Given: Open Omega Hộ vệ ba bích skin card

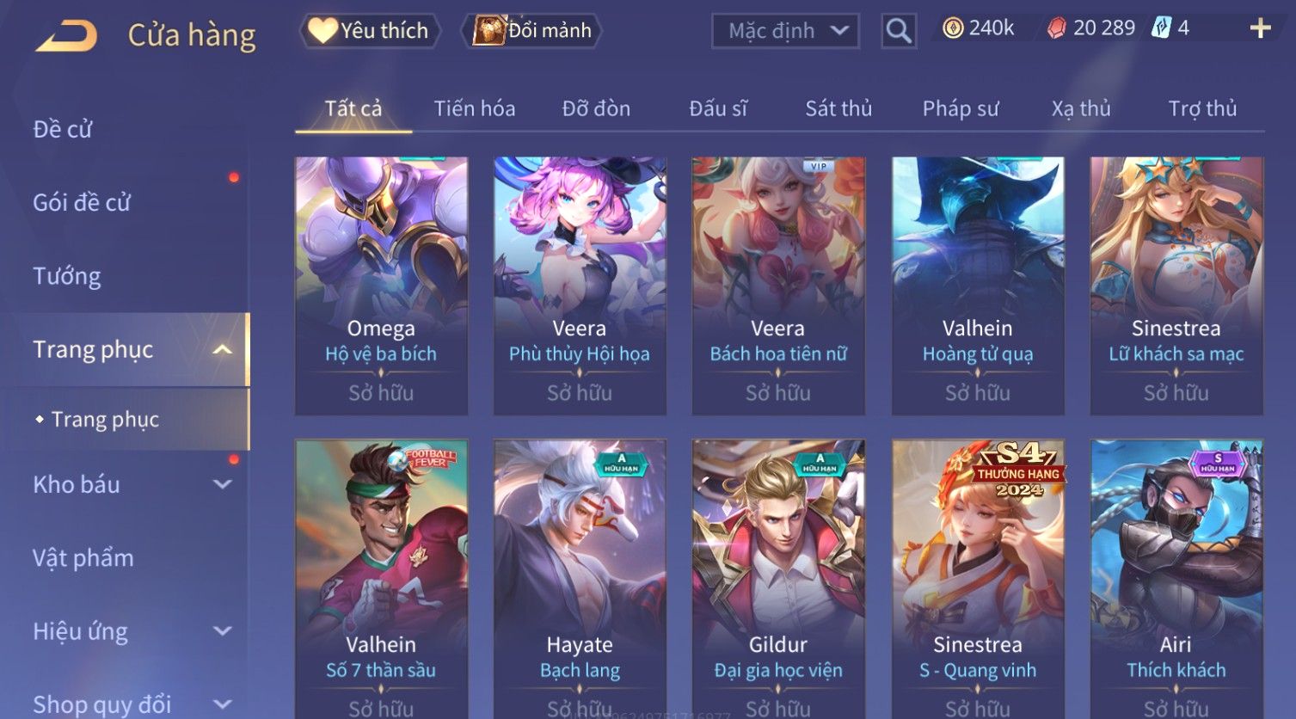Looking at the screenshot, I should 381,286.
